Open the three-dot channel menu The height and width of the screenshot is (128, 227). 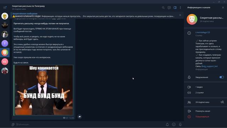point(180,7)
